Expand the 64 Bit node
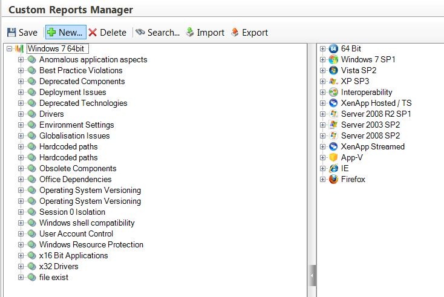This screenshot has width=444, height=297. tap(322, 49)
